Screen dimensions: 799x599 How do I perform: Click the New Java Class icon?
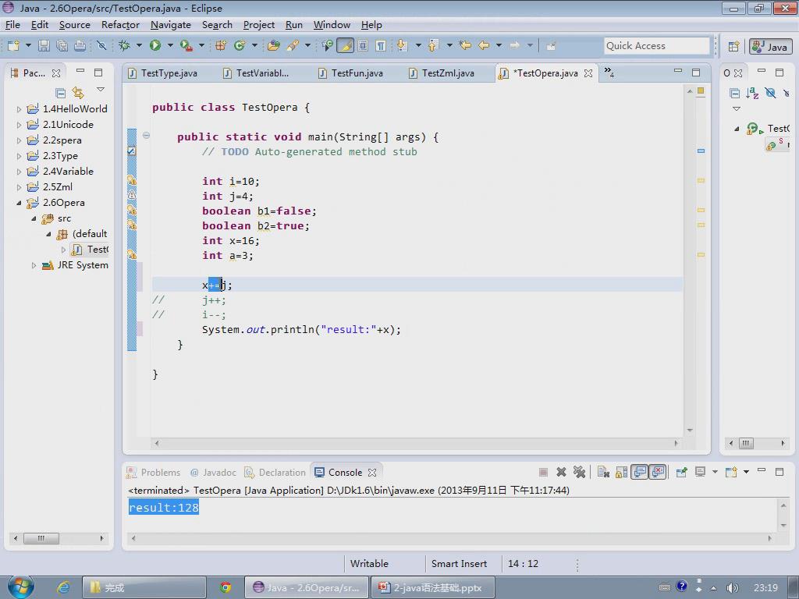coord(240,46)
